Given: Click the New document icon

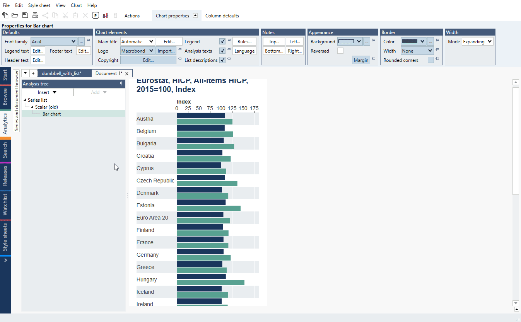Looking at the screenshot, I should tap(5, 15).
